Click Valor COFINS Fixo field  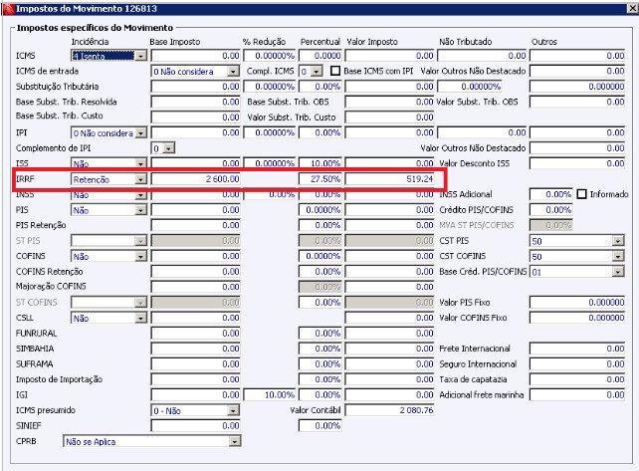(577, 318)
